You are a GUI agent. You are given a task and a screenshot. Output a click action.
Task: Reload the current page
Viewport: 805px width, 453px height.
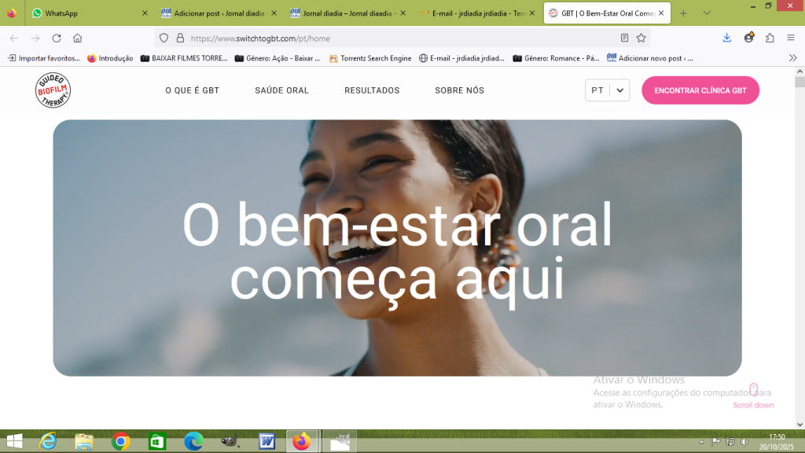(x=57, y=38)
